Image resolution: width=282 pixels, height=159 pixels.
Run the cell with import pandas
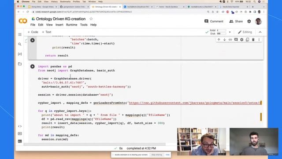pyautogui.click(x=32, y=66)
